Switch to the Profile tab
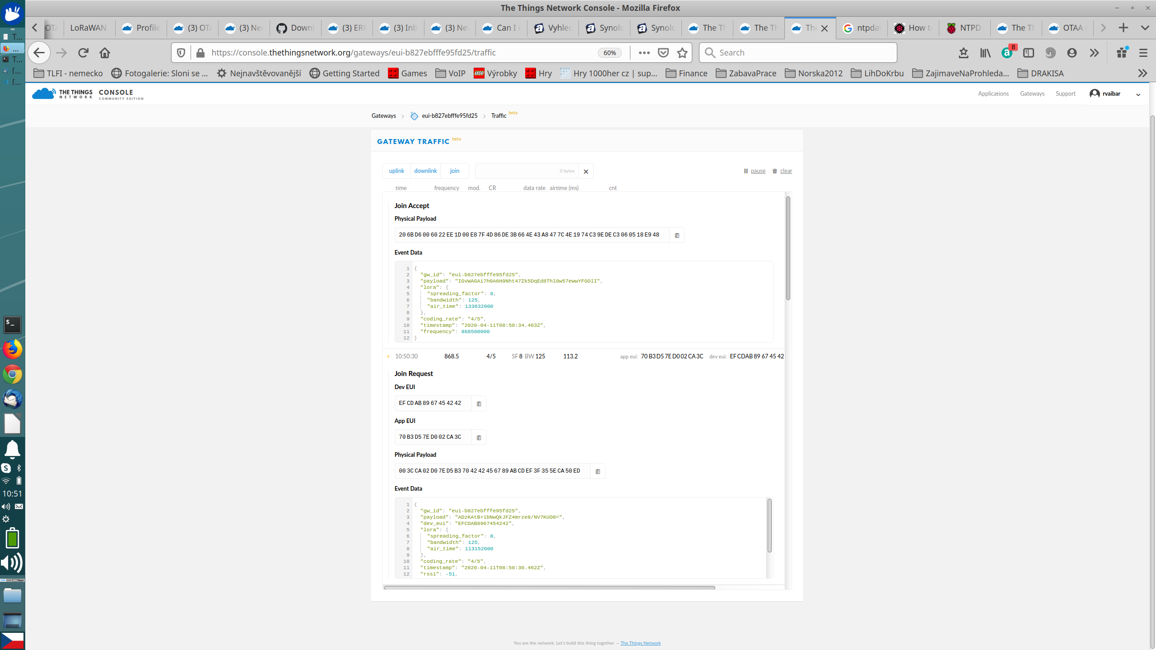The height and width of the screenshot is (650, 1156). pos(141,28)
